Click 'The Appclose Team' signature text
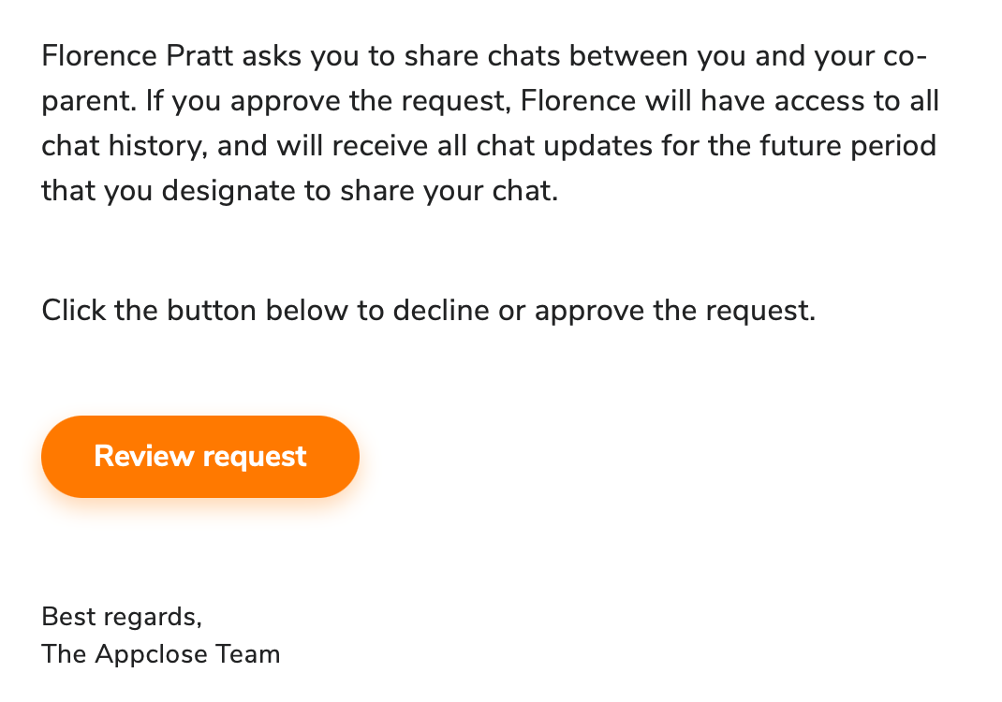 [160, 654]
